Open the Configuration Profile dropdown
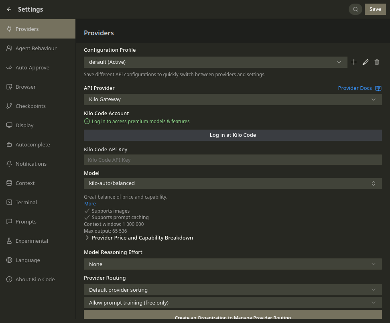 (215, 62)
